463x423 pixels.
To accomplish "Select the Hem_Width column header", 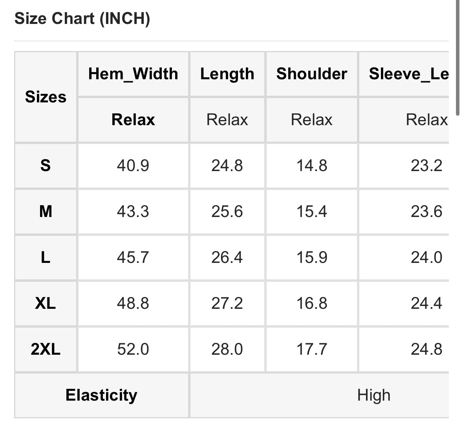I will (133, 74).
